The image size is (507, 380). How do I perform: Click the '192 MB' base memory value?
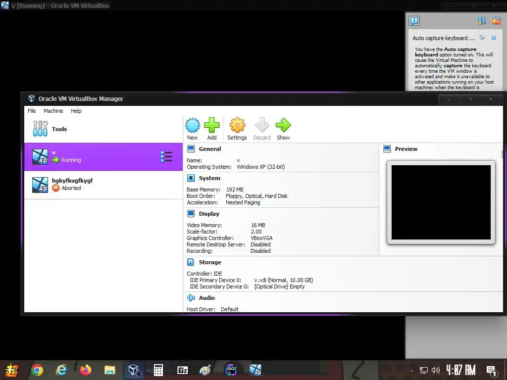[x=235, y=190]
